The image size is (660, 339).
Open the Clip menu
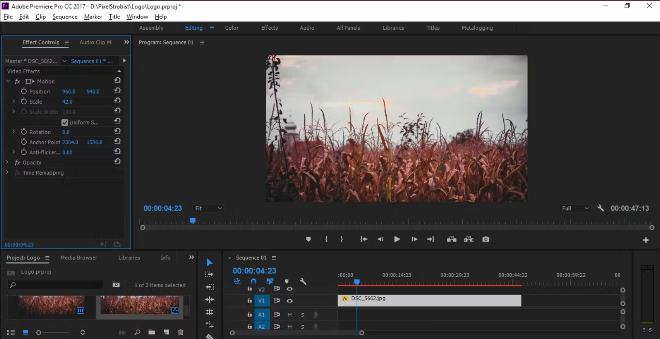41,17
